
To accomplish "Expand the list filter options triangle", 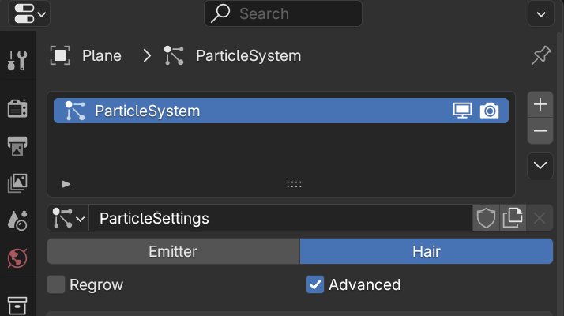I will pyautogui.click(x=66, y=184).
